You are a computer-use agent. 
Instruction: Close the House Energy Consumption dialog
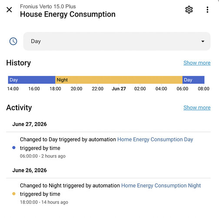[x=9, y=10]
